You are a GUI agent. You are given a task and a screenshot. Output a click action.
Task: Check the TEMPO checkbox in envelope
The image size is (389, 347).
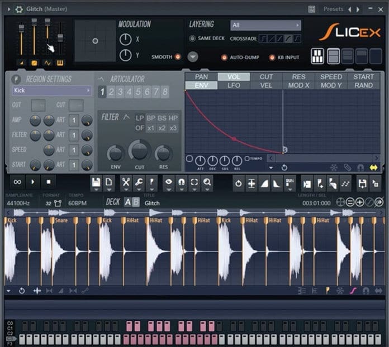[247, 158]
